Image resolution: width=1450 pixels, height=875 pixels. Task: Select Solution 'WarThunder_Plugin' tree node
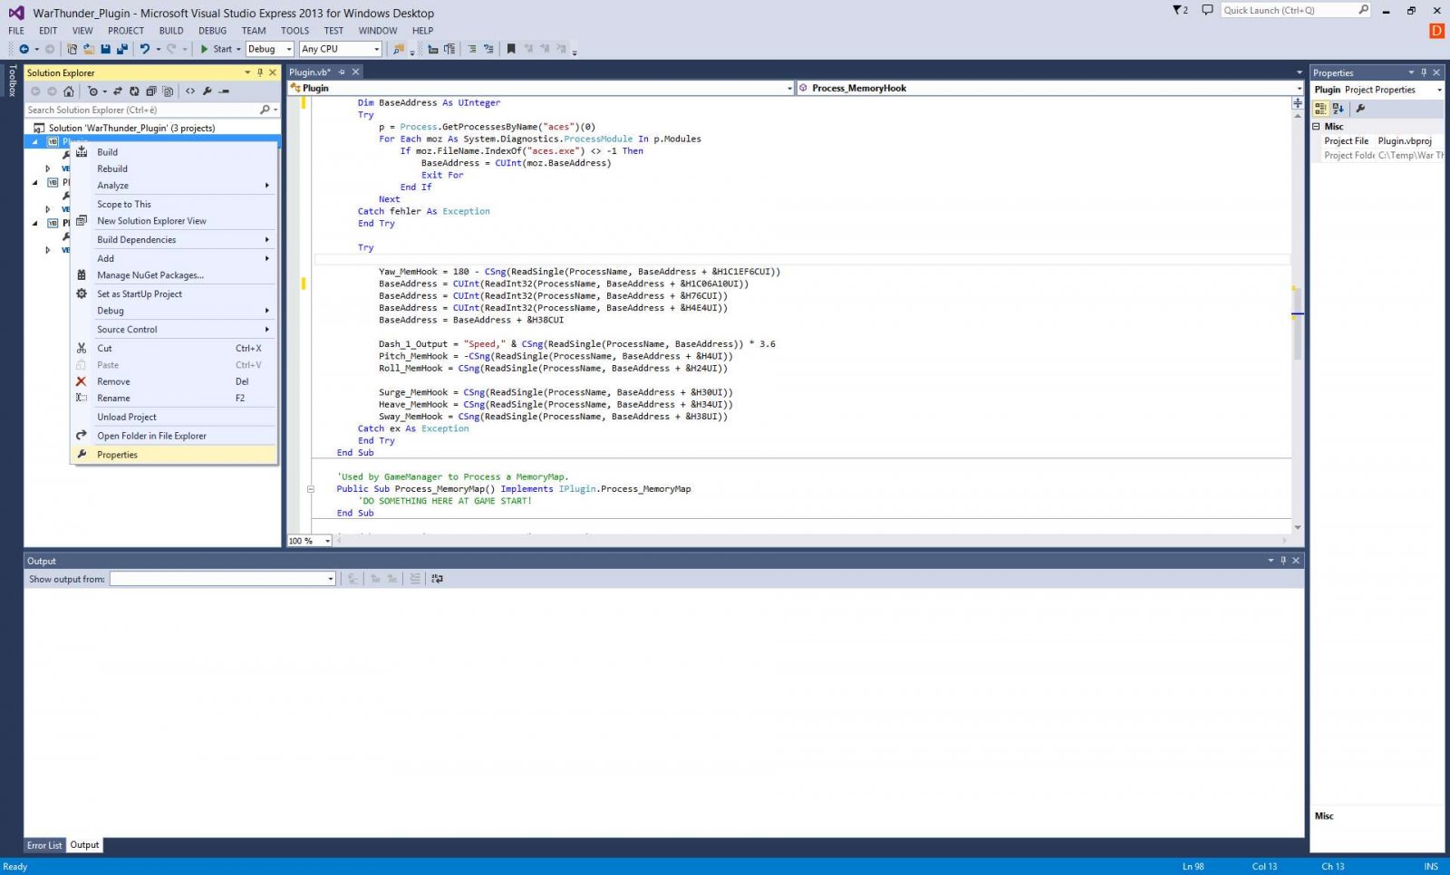coord(131,129)
